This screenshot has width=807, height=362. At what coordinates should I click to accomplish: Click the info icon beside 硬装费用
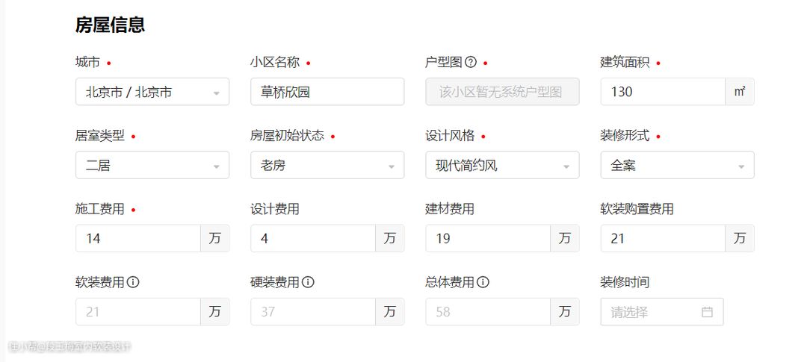(x=308, y=282)
